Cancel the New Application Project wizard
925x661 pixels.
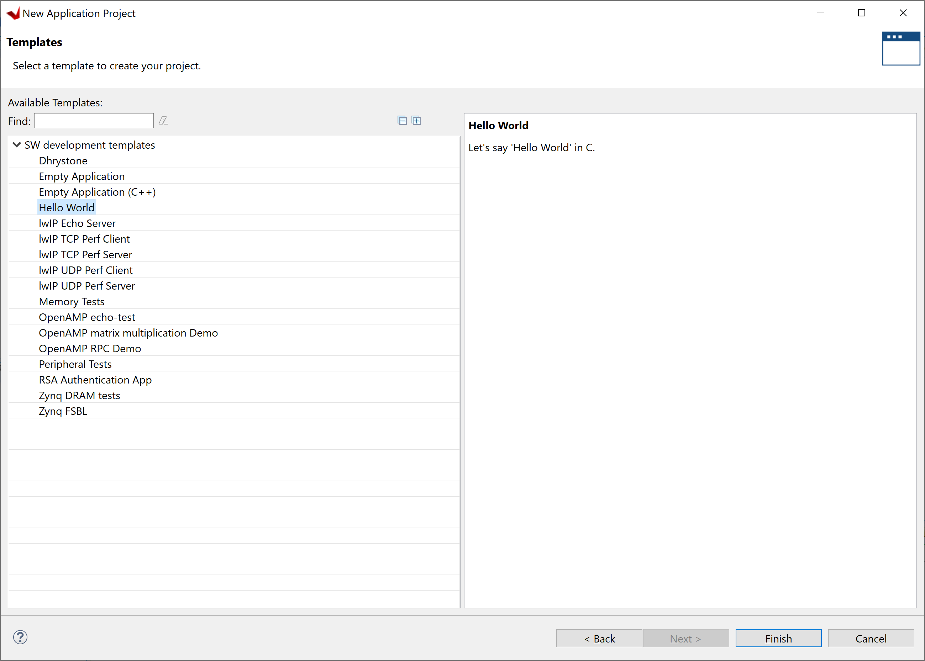coord(871,638)
